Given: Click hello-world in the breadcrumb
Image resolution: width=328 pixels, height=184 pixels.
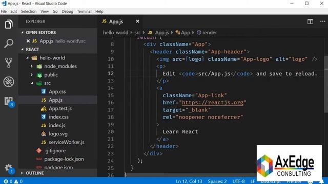Looking at the screenshot, I should [x=115, y=33].
